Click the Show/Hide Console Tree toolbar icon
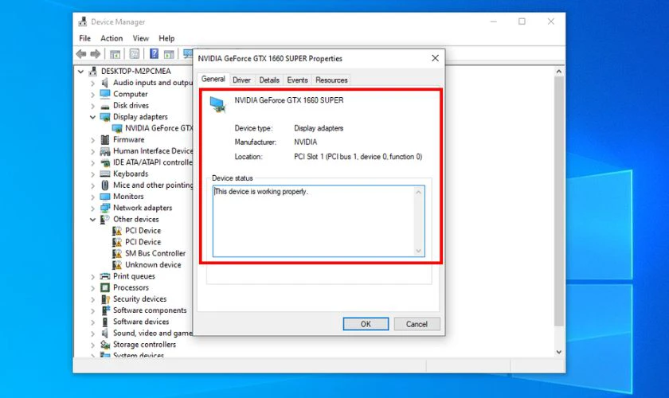The width and height of the screenshot is (669, 398). tap(115, 54)
